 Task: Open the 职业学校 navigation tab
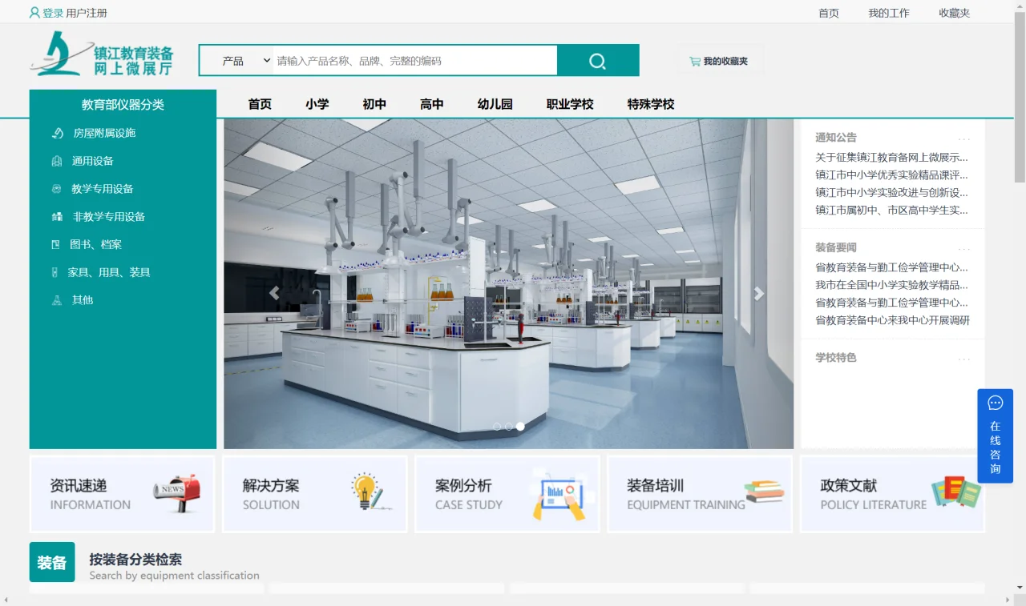tap(570, 104)
